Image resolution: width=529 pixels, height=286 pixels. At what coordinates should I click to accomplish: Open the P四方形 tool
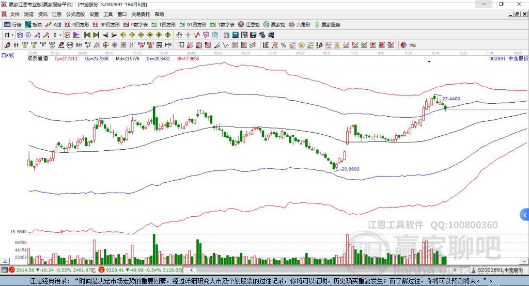77,25
